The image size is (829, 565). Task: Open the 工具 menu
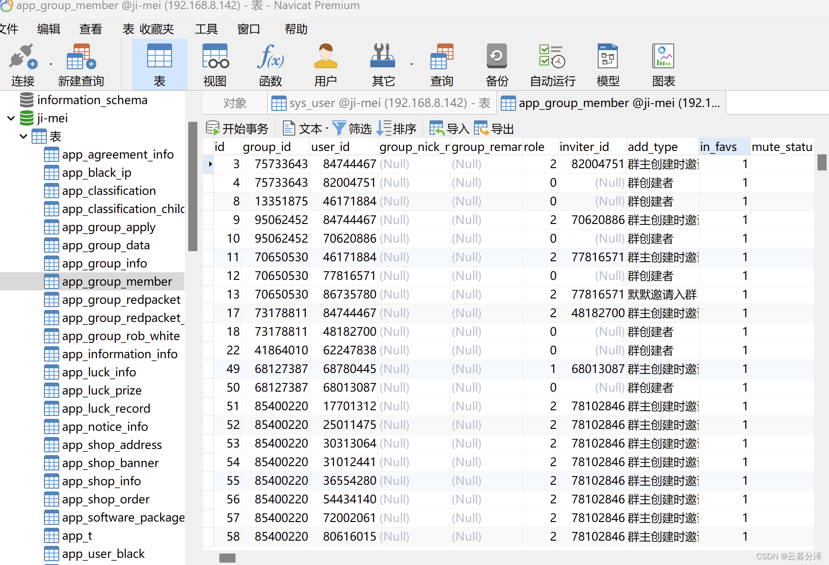206,29
